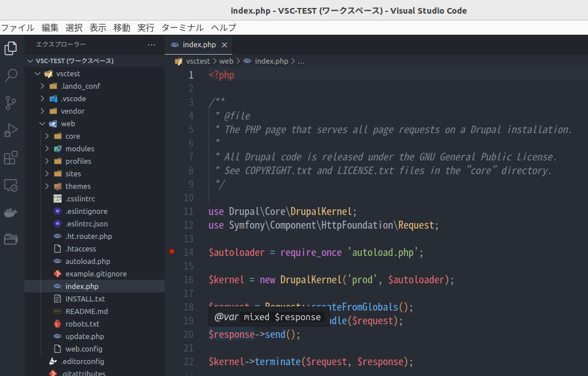Collapse the web folder
This screenshot has height=376, width=588.
(x=42, y=123)
